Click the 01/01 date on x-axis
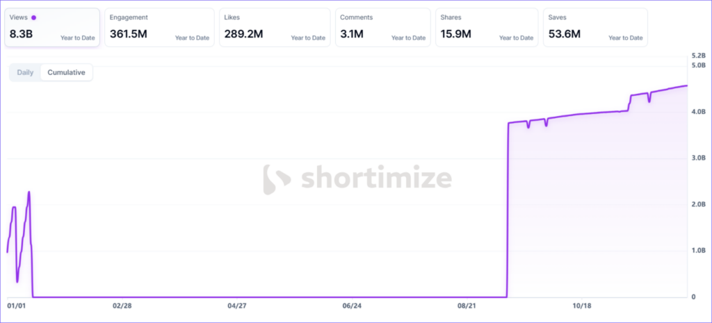The width and height of the screenshot is (712, 323). pos(16,306)
